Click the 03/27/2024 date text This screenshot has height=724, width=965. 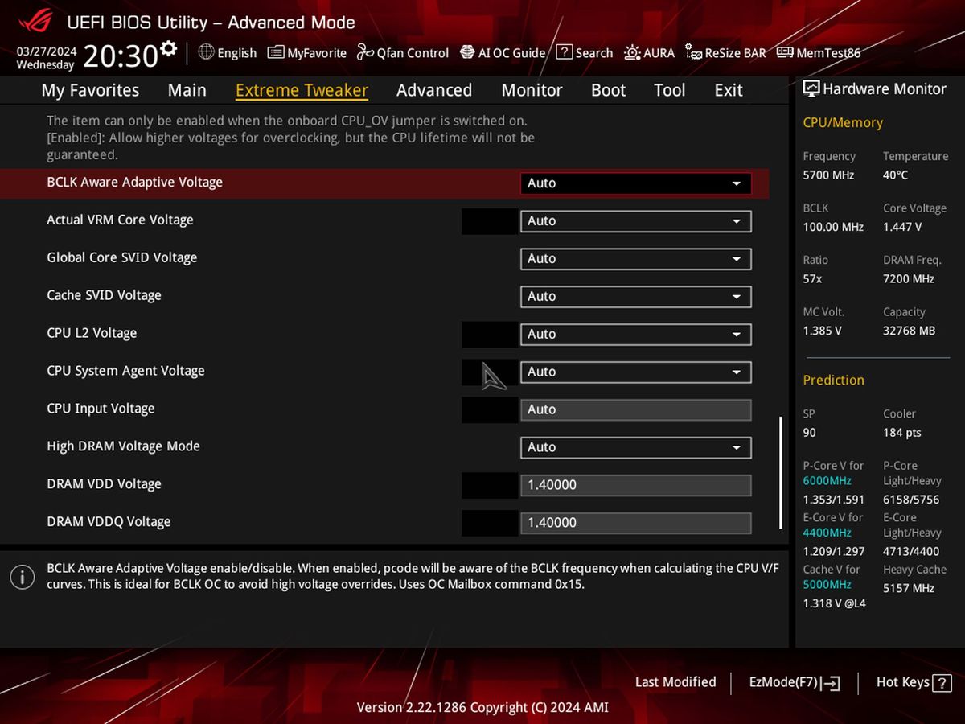click(x=47, y=51)
